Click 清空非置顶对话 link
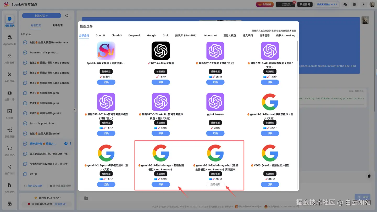The width and height of the screenshot is (377, 212). click(x=60, y=186)
